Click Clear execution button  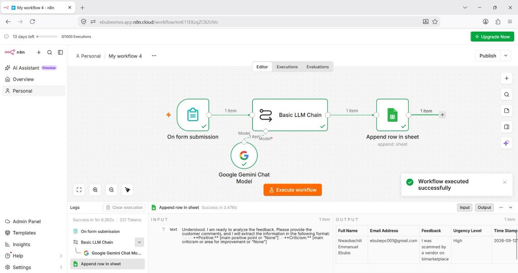pos(124,208)
